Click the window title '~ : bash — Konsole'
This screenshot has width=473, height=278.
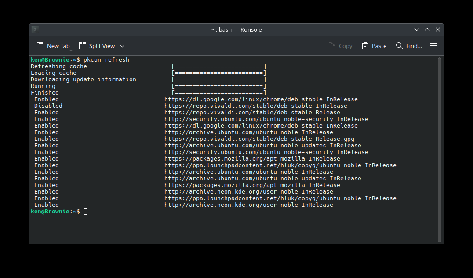(x=236, y=29)
